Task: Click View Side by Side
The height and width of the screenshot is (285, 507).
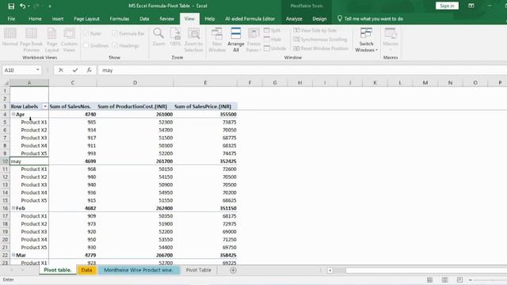Action: coord(315,30)
